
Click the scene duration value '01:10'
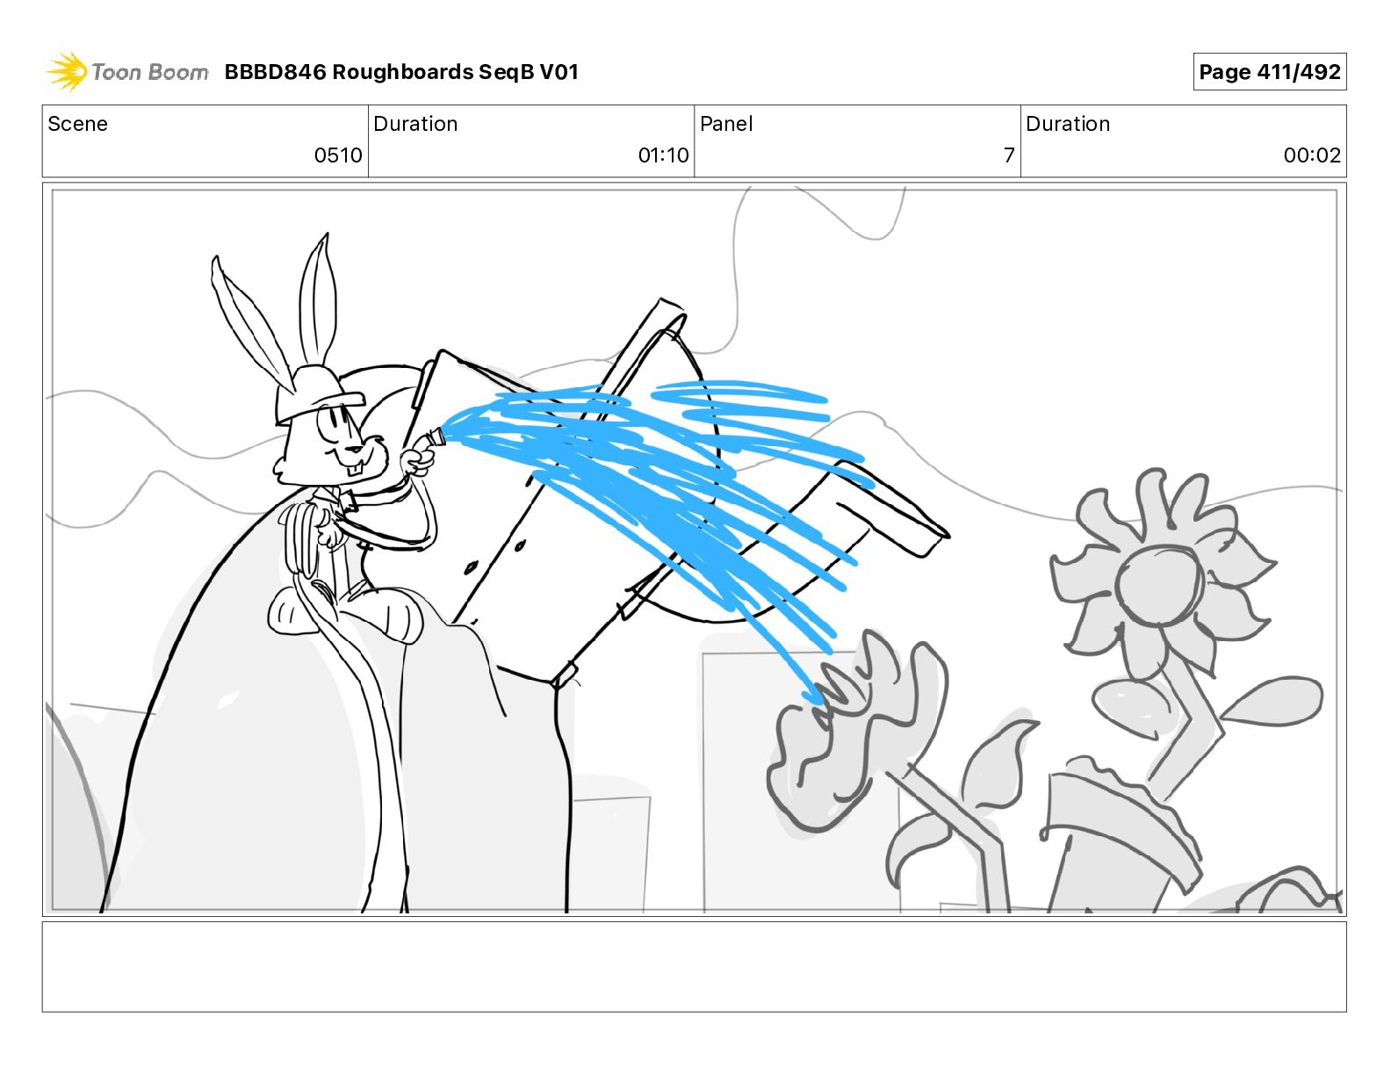point(663,155)
